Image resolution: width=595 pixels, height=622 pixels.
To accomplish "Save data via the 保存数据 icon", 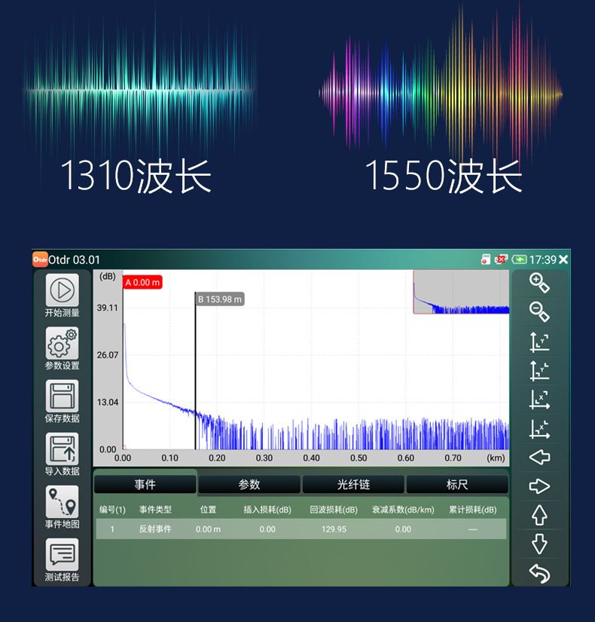I will 63,396.
